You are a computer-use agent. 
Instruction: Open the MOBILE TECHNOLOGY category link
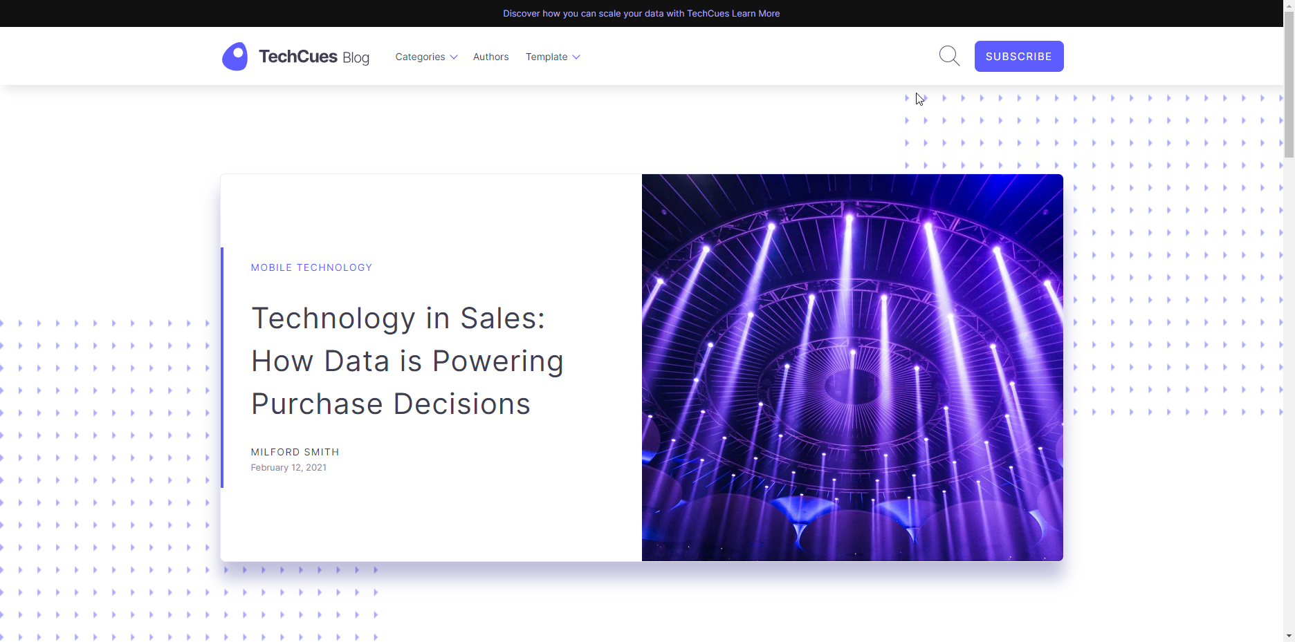click(x=311, y=267)
